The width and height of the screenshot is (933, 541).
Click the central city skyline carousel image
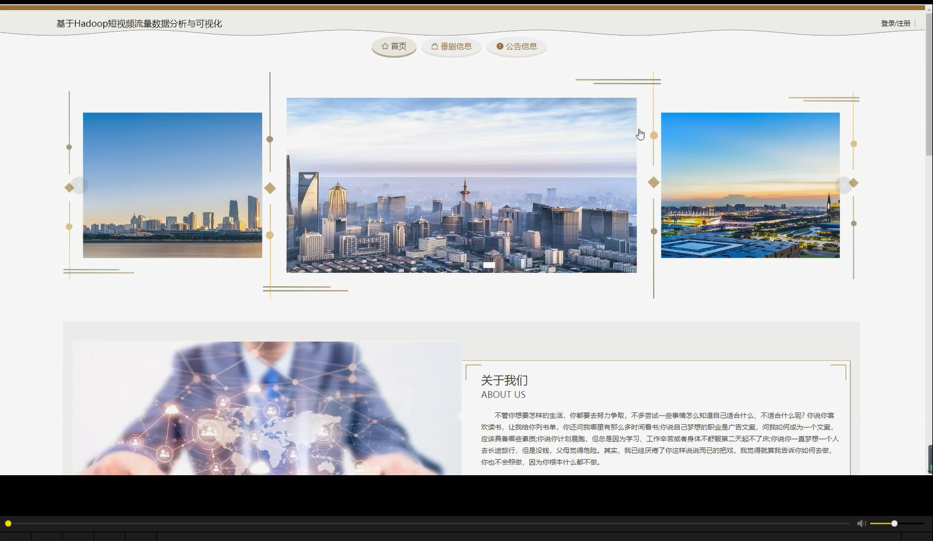coord(461,184)
